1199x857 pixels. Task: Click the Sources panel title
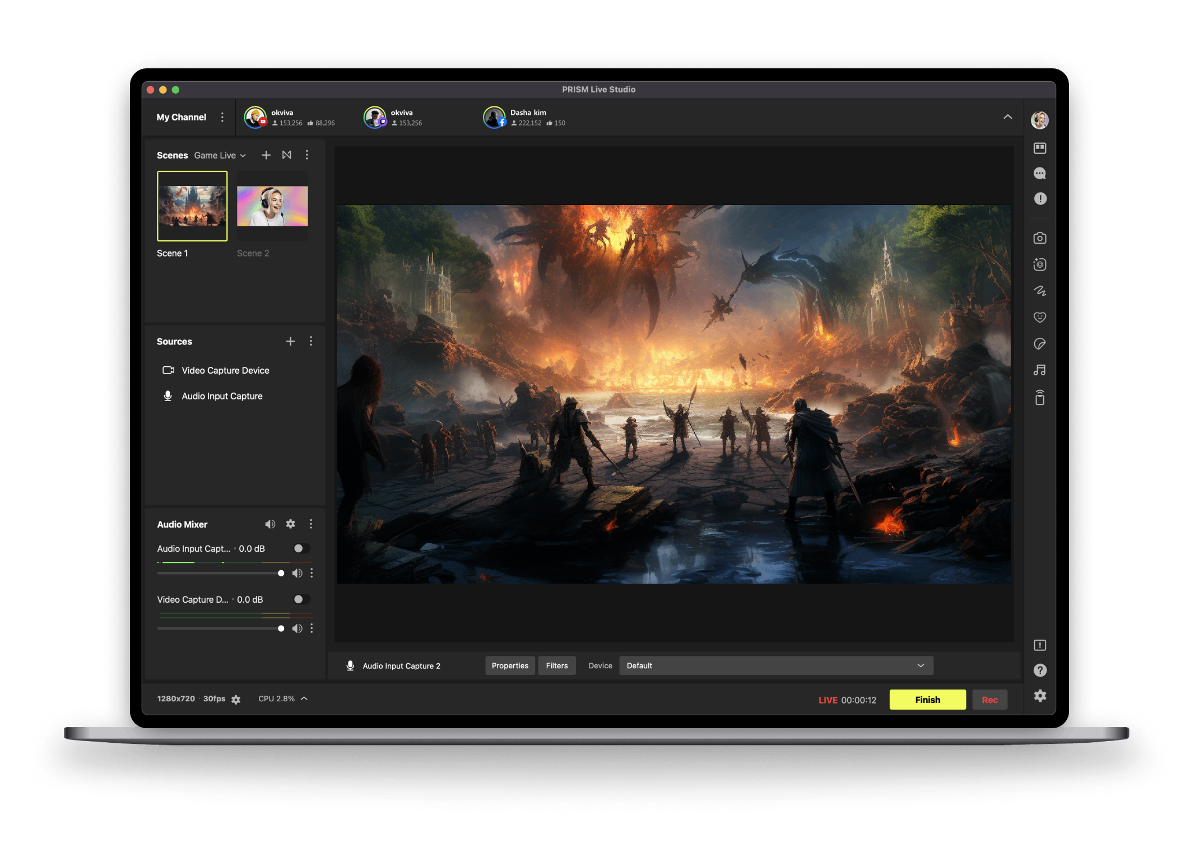pos(174,341)
